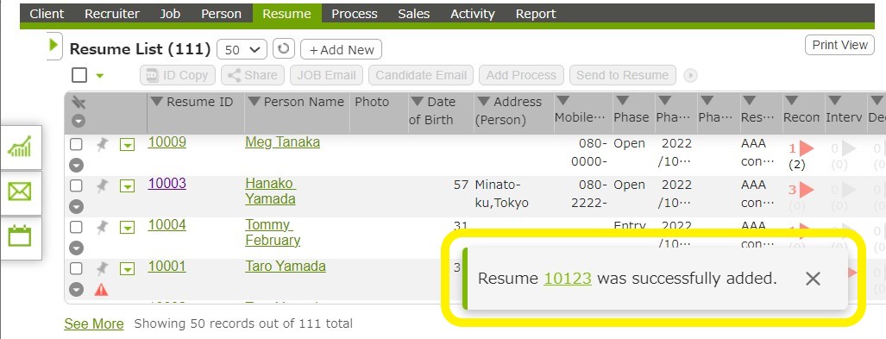Pin the Tommy February row
Screen dimensions: 886x339
(x=102, y=227)
